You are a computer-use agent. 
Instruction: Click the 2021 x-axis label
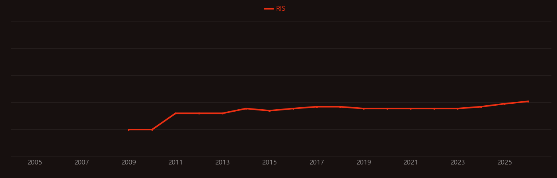coord(411,163)
